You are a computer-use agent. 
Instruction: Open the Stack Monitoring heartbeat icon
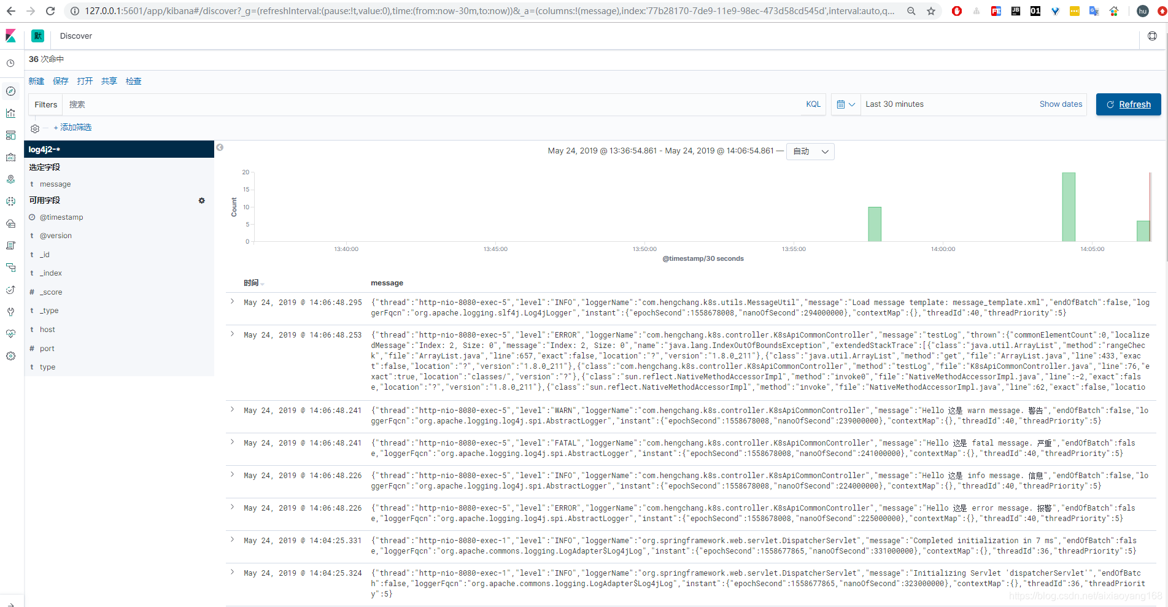click(11, 334)
